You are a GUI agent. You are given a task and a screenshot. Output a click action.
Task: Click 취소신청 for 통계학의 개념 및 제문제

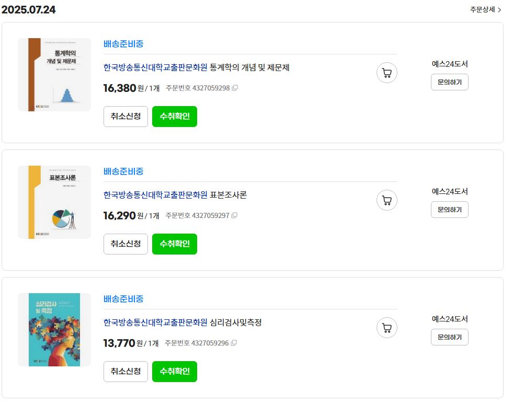pos(126,117)
